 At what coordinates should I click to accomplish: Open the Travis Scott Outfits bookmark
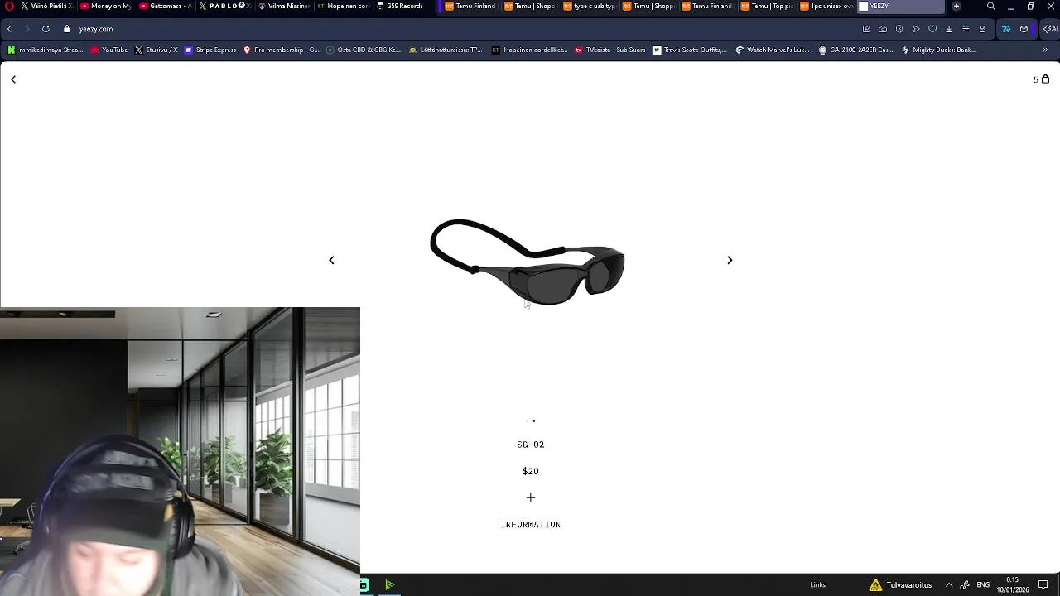(690, 50)
